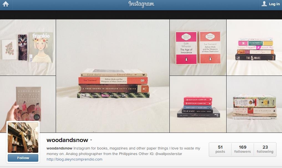The width and height of the screenshot is (282, 168).
Task: Log in via the header text
Action: tap(274, 4)
